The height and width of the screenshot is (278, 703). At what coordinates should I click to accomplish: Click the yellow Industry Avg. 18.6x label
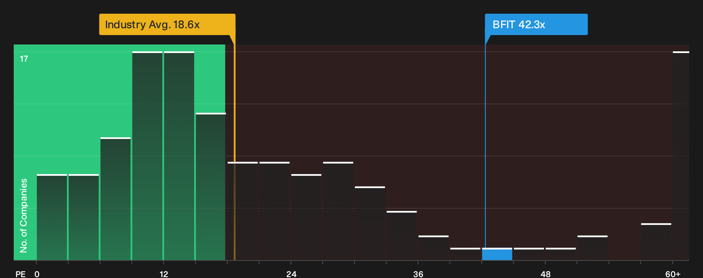click(167, 24)
